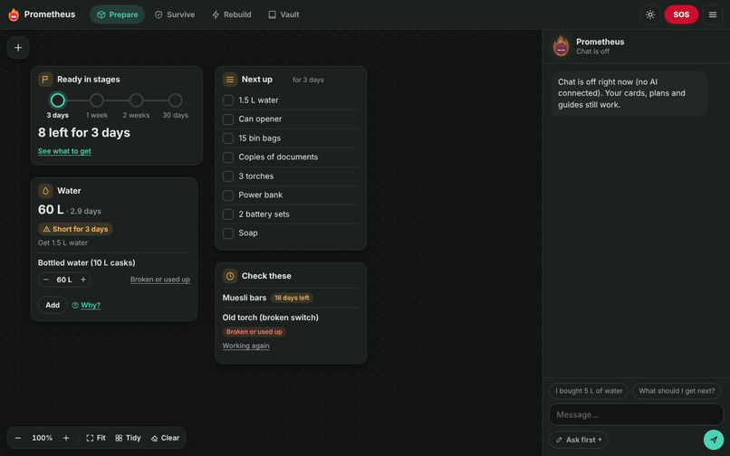Click the Bottled water (10 L casks) label
The width and height of the screenshot is (730, 456).
87,263
